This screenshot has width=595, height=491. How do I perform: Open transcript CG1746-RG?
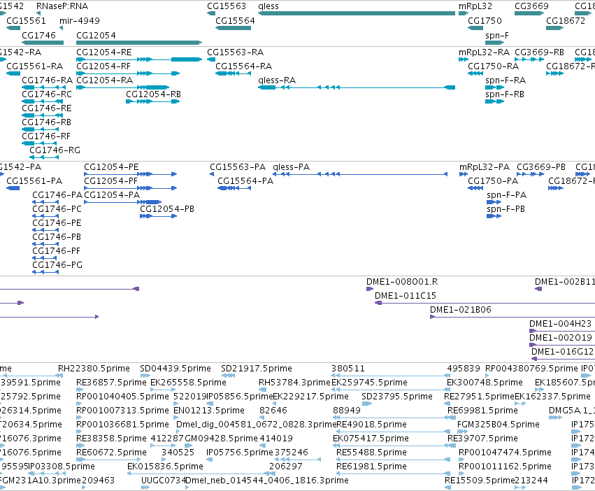click(x=44, y=157)
